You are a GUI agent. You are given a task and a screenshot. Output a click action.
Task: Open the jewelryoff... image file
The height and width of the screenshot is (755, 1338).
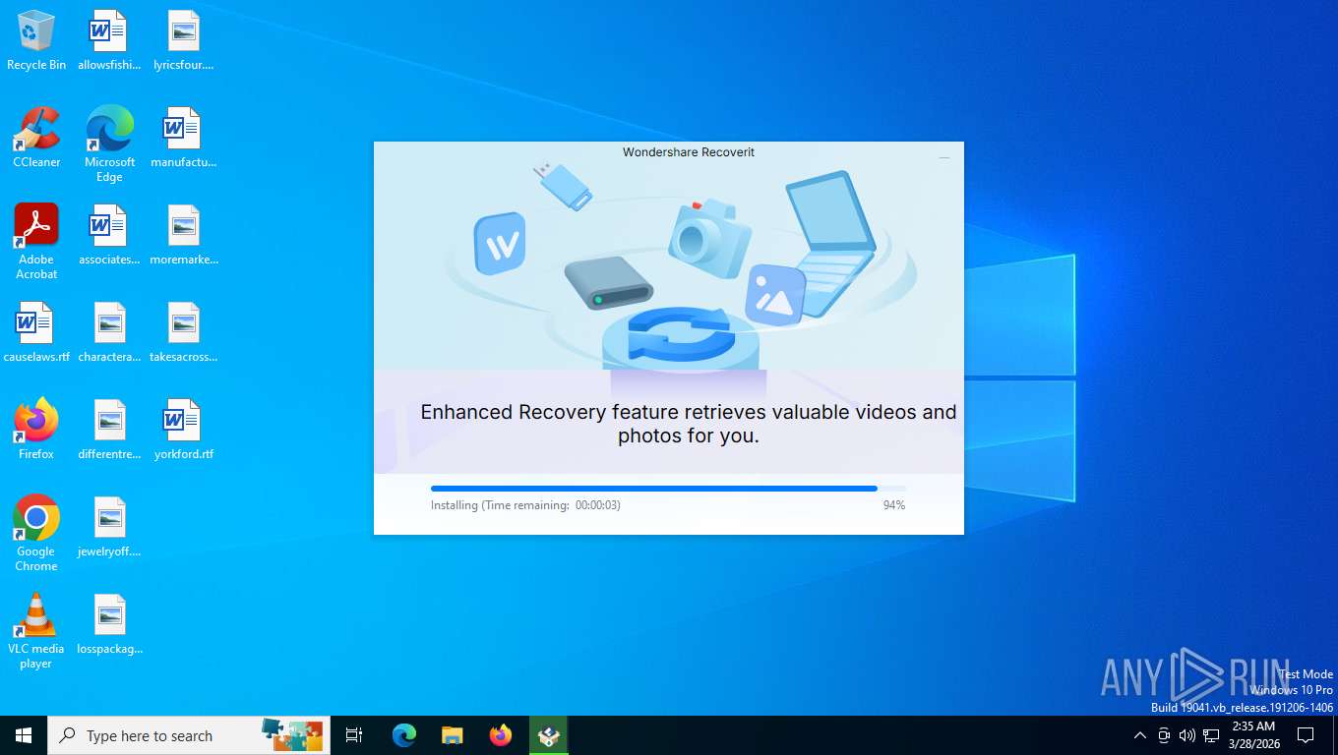pyautogui.click(x=109, y=527)
